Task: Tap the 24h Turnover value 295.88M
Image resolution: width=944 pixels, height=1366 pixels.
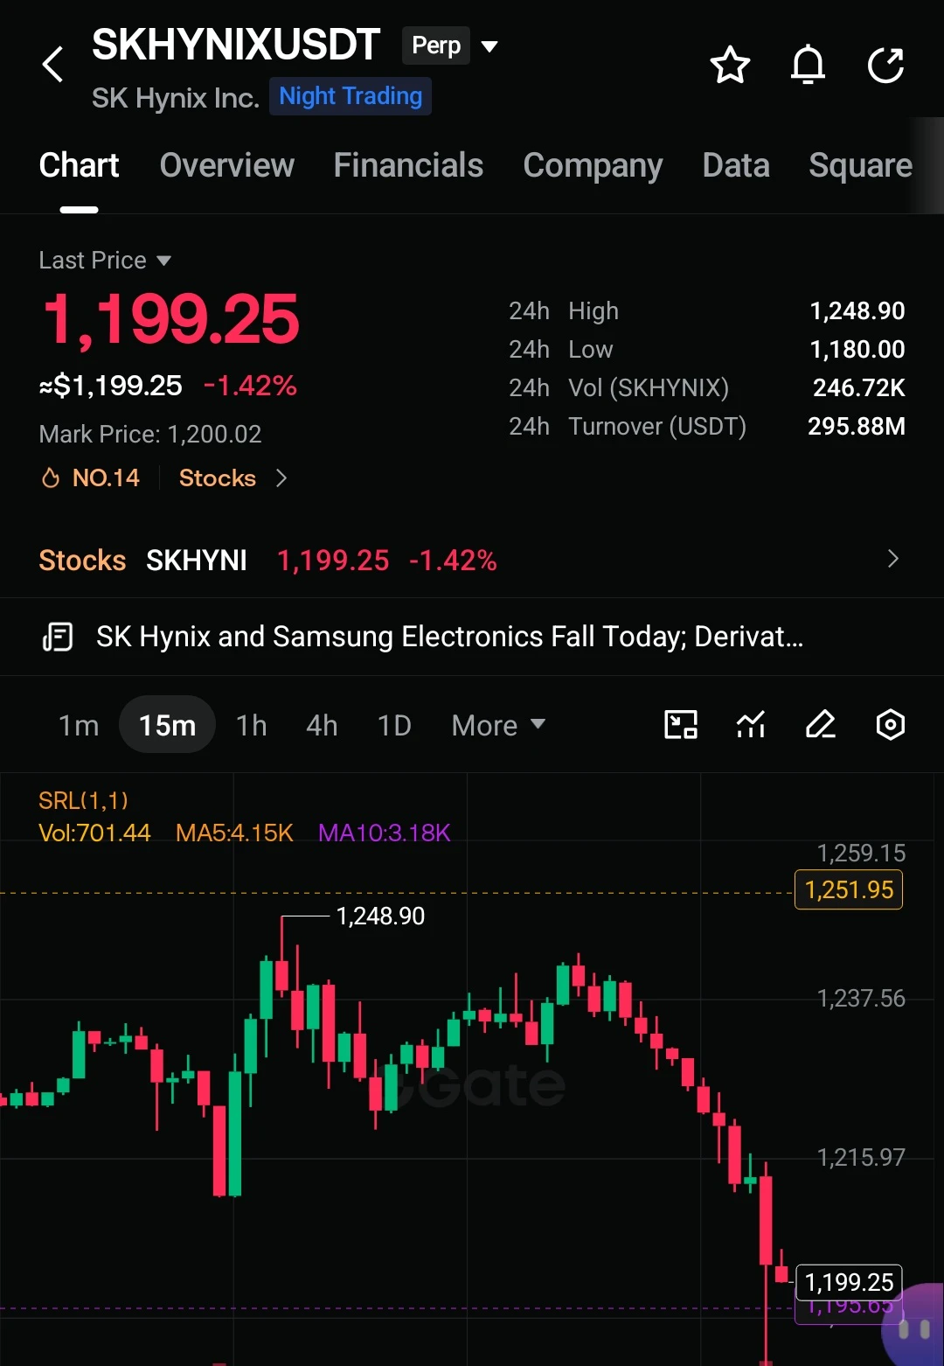Action: tap(857, 426)
